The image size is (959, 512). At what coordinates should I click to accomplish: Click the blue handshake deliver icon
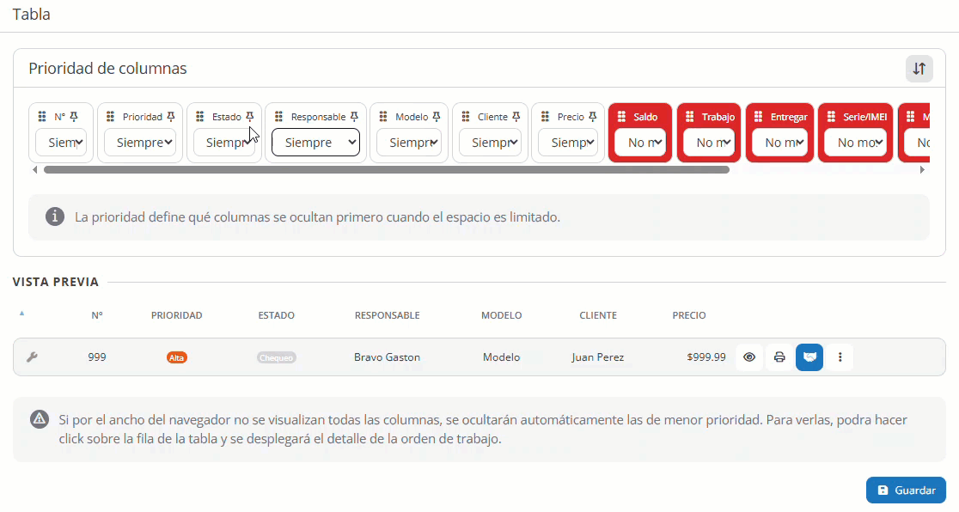(809, 357)
